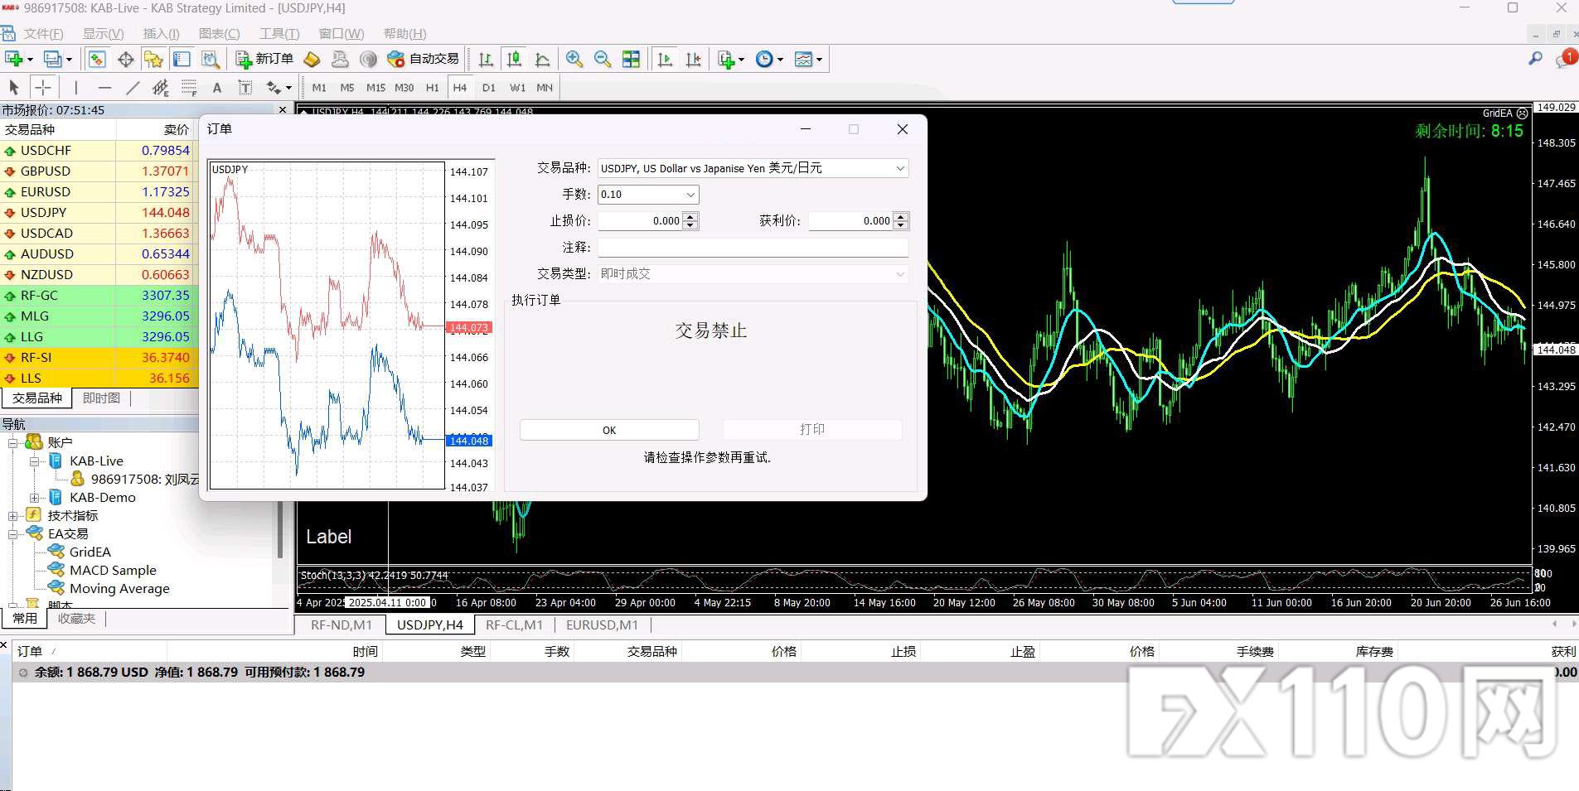1579x791 pixels.
Task: Click the 打印 print button
Action: pos(812,430)
